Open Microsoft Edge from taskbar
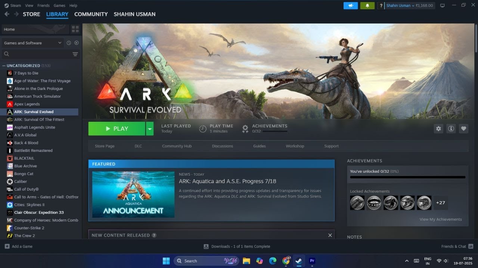Screen dimensions: 478x268 click(x=273, y=261)
